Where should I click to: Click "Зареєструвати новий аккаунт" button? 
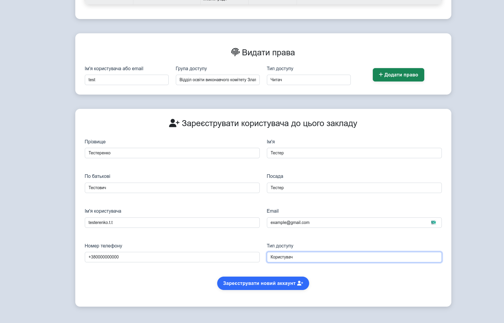[x=263, y=283]
